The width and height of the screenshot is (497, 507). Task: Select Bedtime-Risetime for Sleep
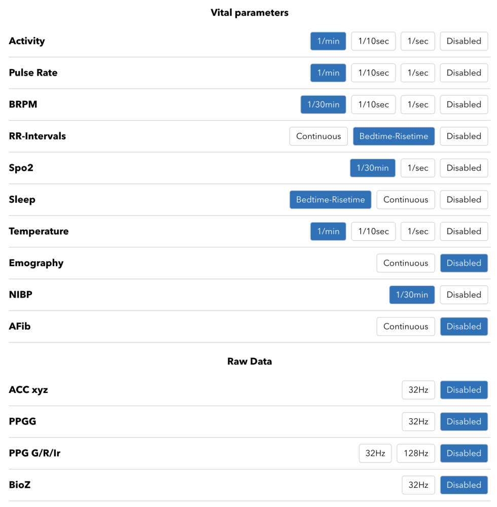coord(330,200)
